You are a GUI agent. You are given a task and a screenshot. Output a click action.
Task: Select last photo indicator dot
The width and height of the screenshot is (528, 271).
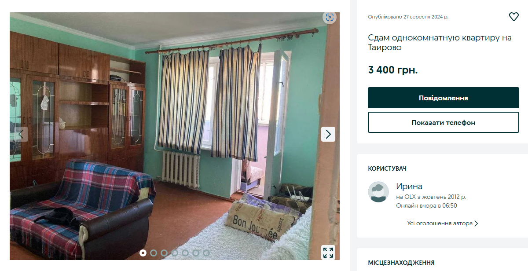coord(206,253)
